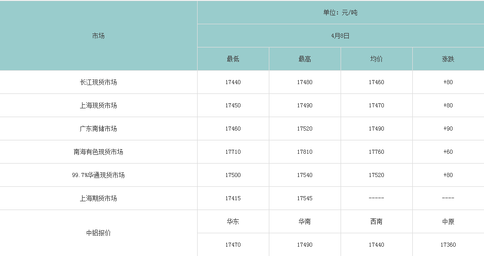Screen dimensions: 484x256
Task: Select the 长江现货市场 row label
Action: tap(98, 82)
